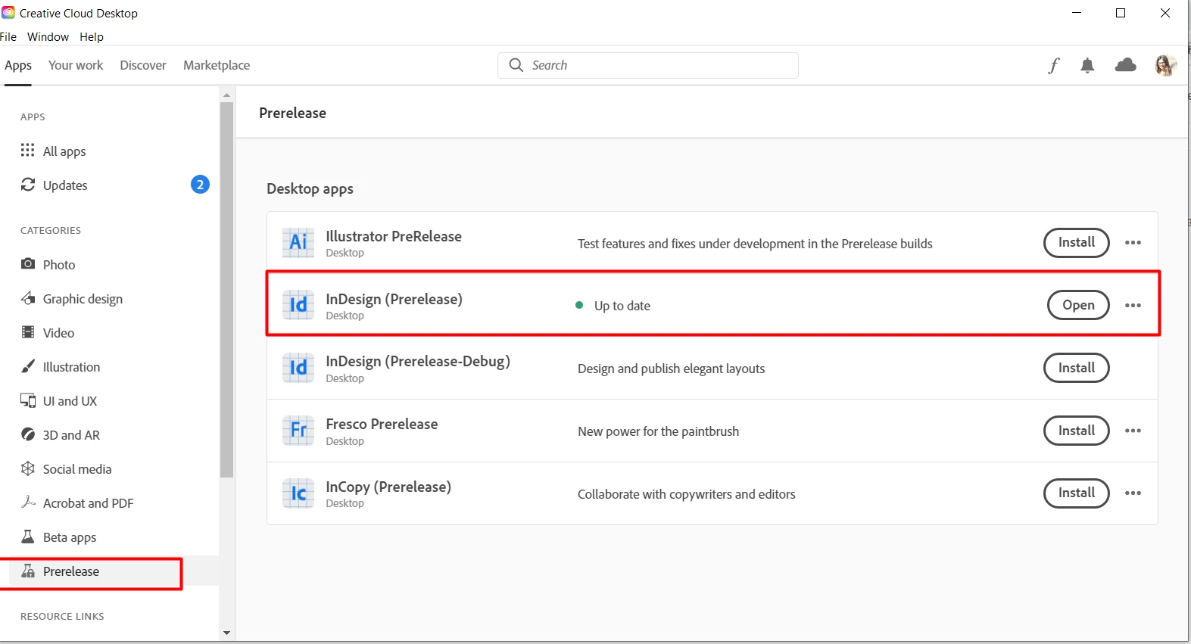Click the Social media icon

pyautogui.click(x=28, y=468)
